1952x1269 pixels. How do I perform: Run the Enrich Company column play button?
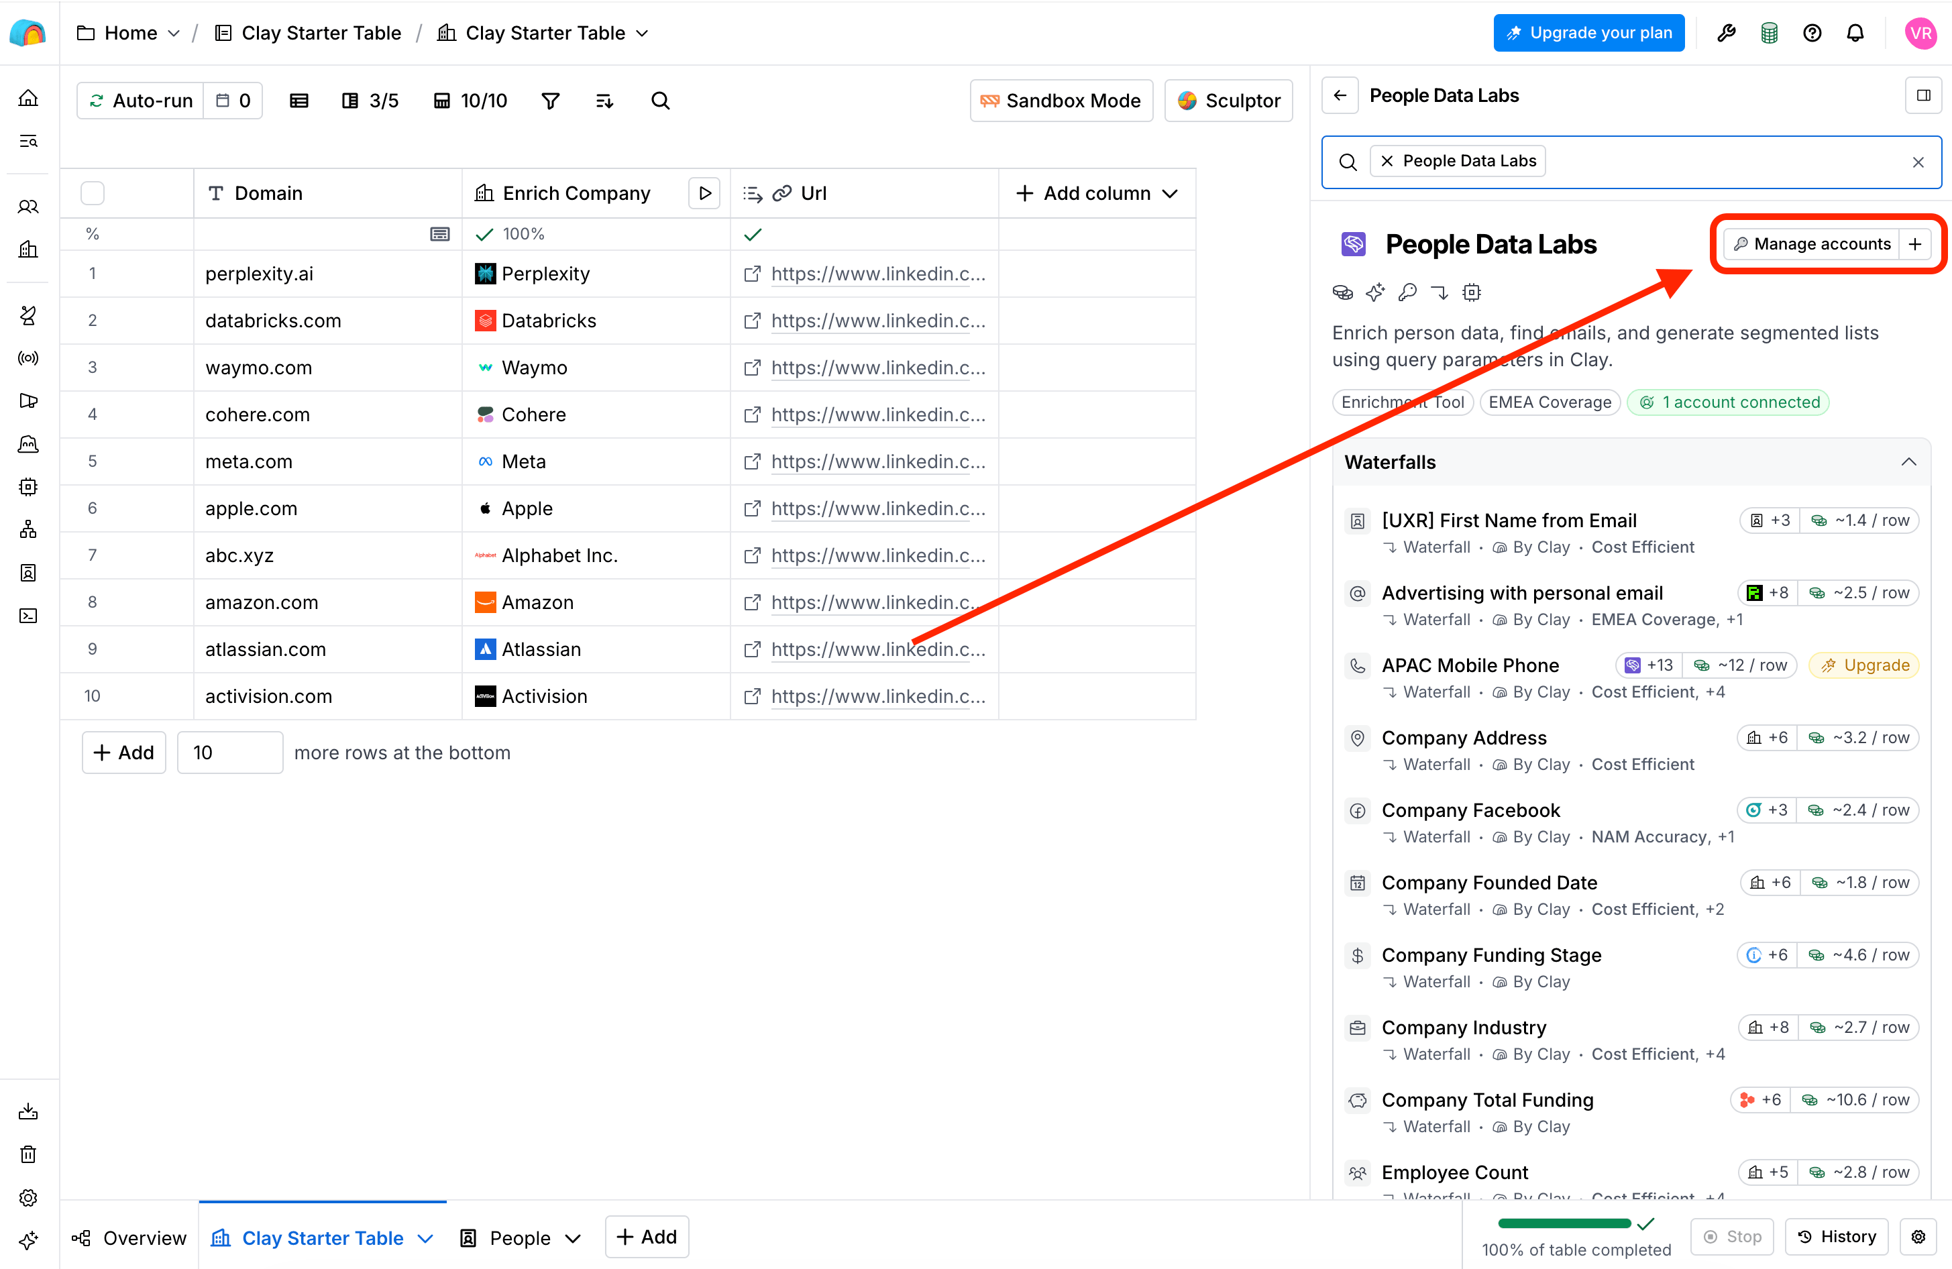pos(704,194)
